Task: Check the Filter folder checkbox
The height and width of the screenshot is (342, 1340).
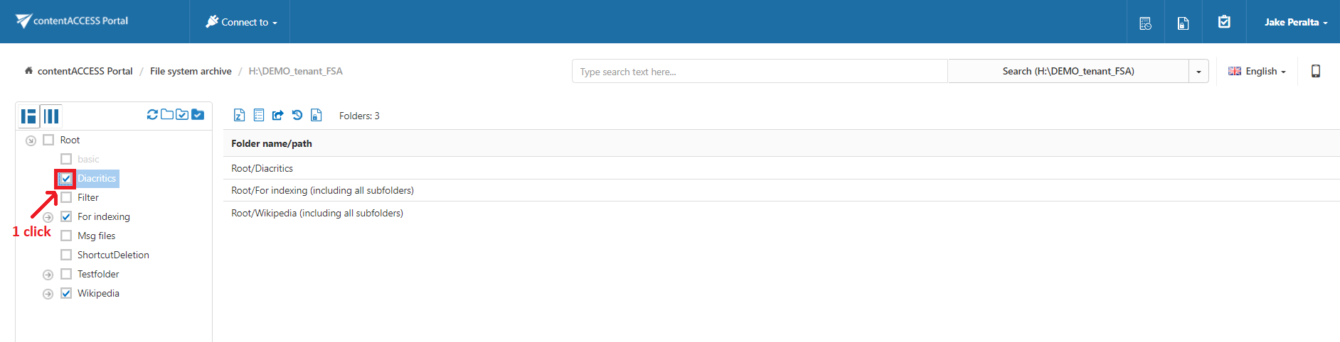Action: click(x=66, y=197)
